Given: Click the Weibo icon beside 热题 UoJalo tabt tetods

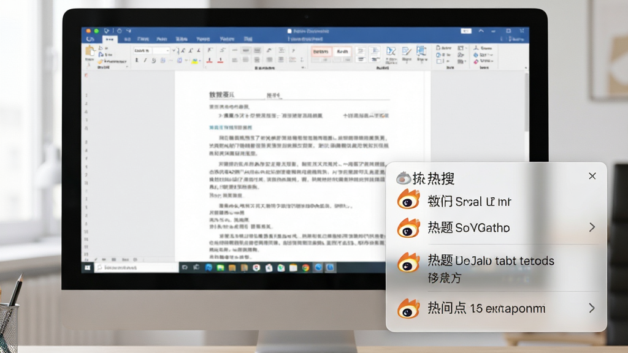Looking at the screenshot, I should click(408, 263).
